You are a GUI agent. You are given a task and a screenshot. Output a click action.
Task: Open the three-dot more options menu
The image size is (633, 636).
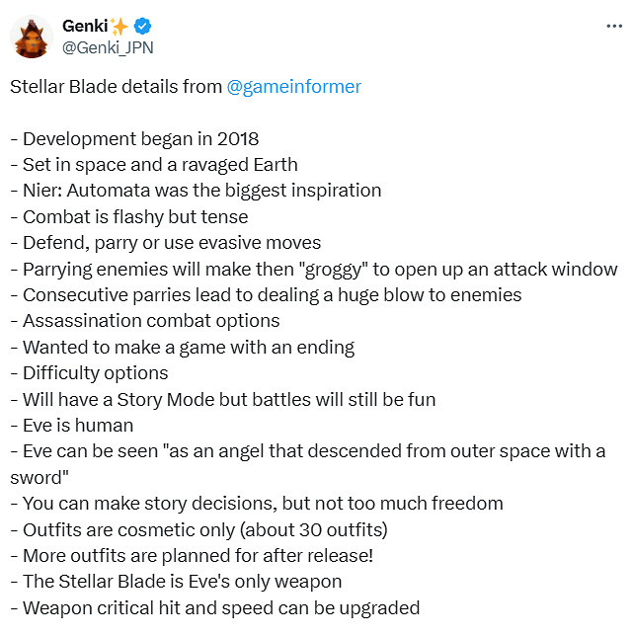(613, 27)
